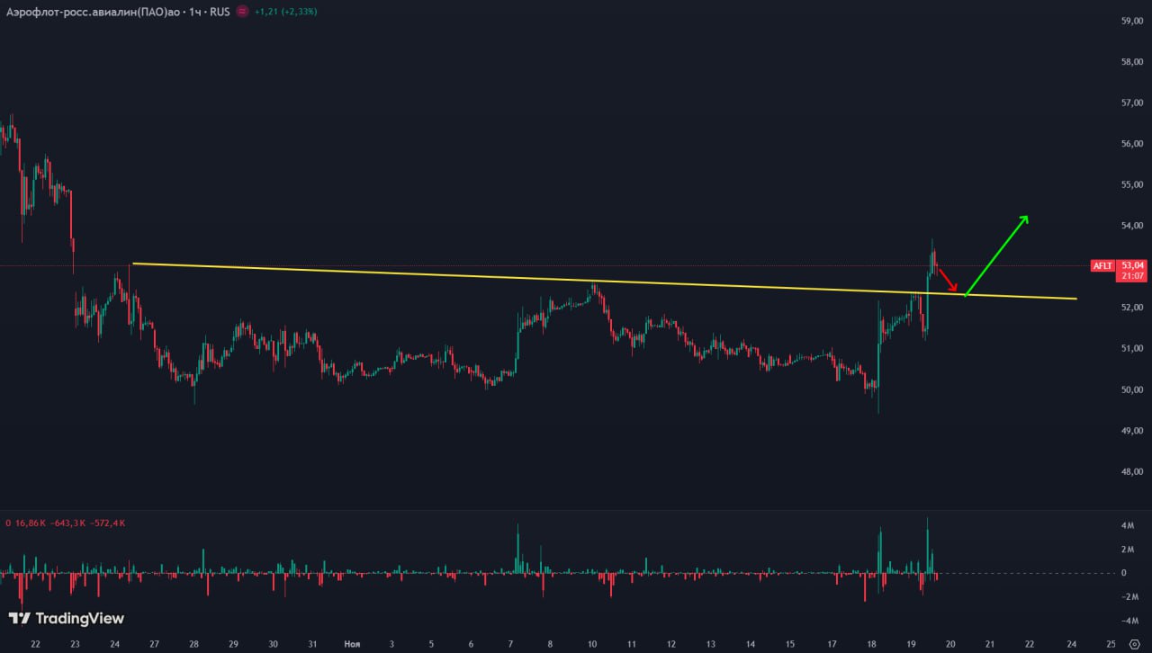Image resolution: width=1152 pixels, height=653 pixels.
Task: Click the 48,00 price axis label
Action: pos(1131,471)
